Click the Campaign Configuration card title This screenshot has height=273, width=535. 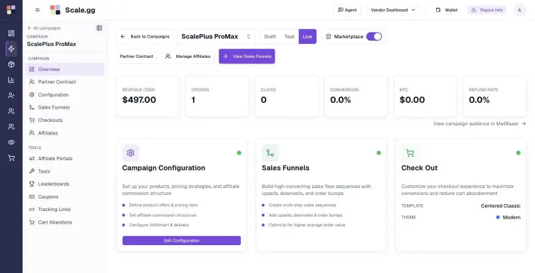coord(164,168)
